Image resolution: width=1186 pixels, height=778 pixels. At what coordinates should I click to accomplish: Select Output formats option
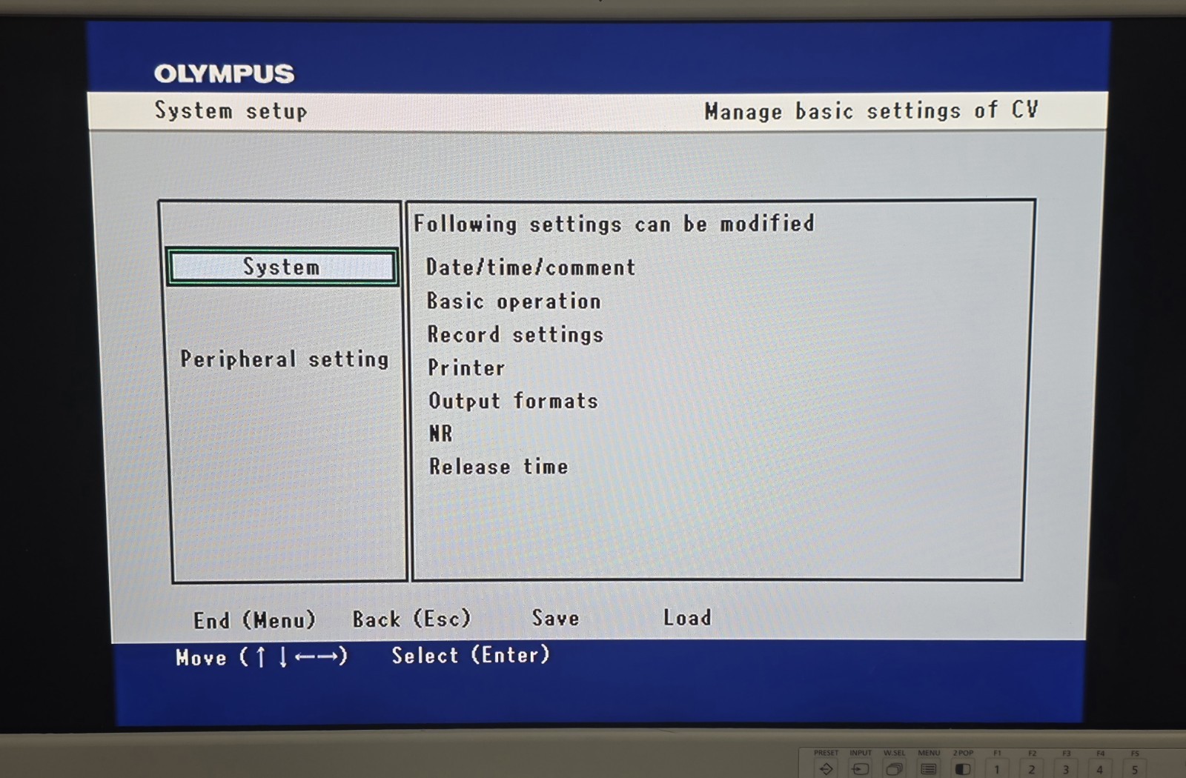[513, 401]
